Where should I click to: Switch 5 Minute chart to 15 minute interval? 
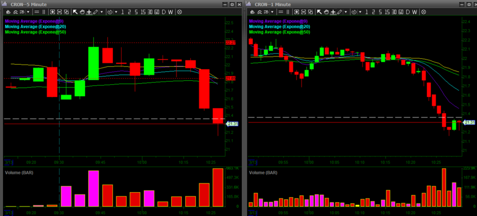(143, 11)
